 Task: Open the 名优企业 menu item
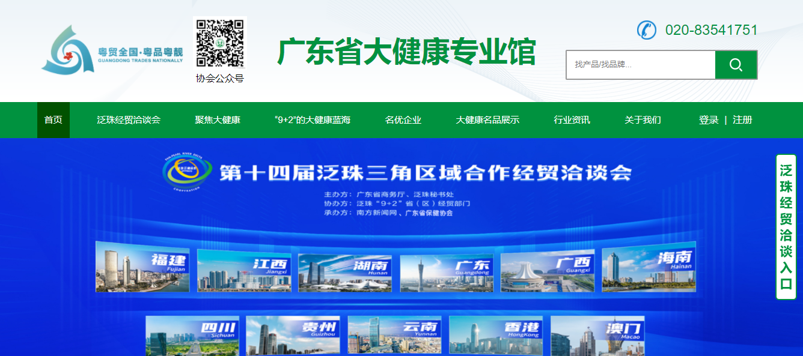[403, 120]
